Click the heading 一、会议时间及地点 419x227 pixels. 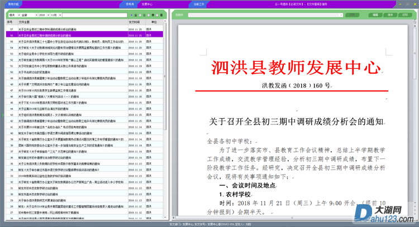tap(247, 185)
